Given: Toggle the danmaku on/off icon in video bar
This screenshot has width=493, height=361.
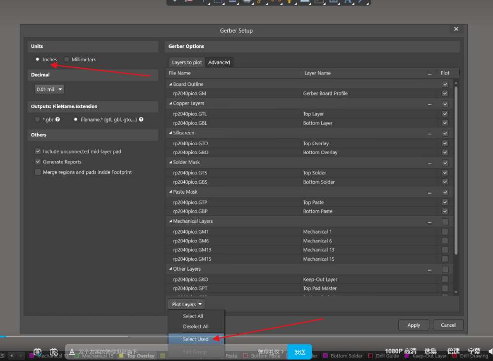Looking at the screenshot, I should click(x=37, y=352).
